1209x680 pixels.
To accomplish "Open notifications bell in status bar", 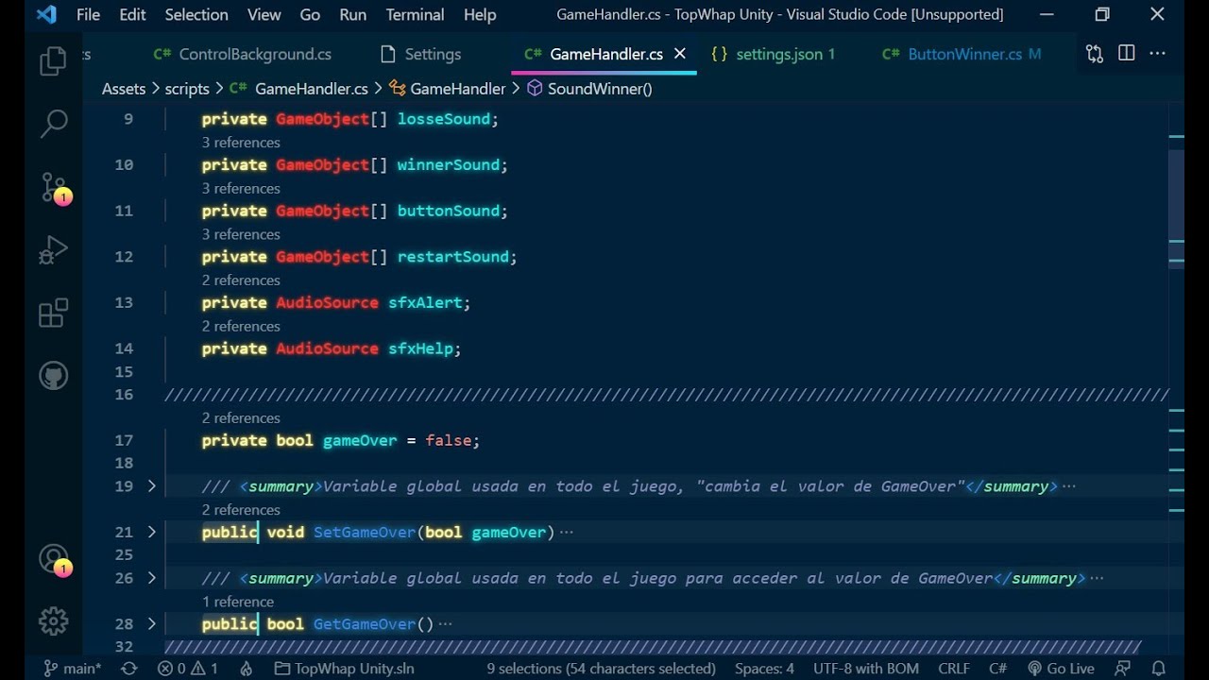I will (x=1159, y=669).
